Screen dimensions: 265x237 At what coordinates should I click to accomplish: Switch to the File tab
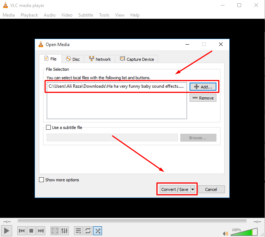(x=50, y=59)
